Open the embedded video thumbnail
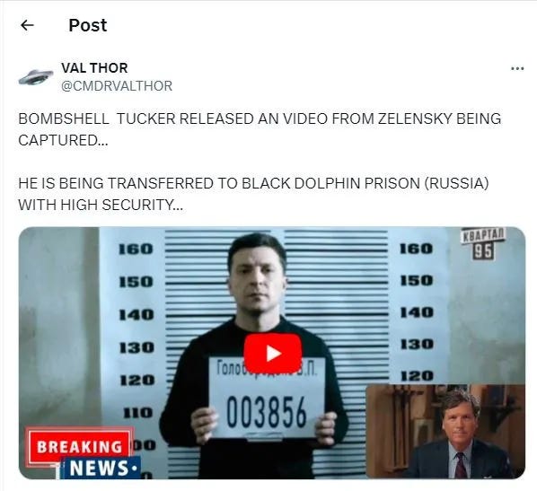Image resolution: width=537 pixels, height=491 pixels. pyautogui.click(x=272, y=353)
